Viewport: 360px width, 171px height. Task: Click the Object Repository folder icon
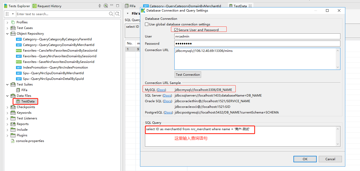pos(13,34)
